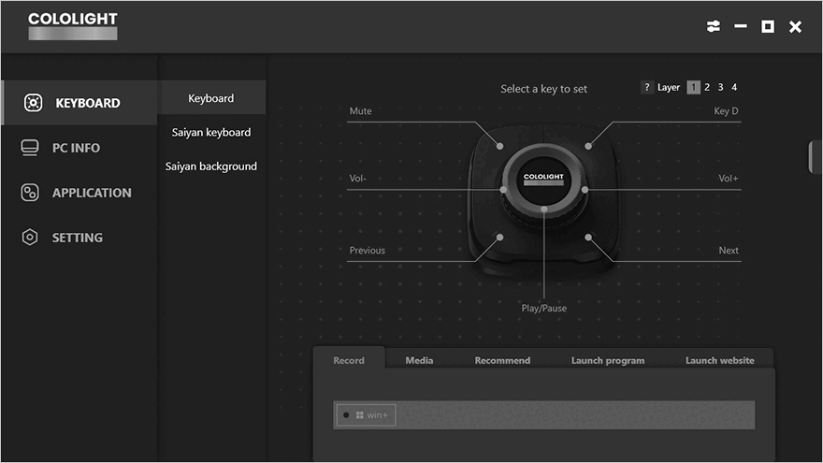Select the Mute key point on device
823x463 pixels.
coord(499,147)
